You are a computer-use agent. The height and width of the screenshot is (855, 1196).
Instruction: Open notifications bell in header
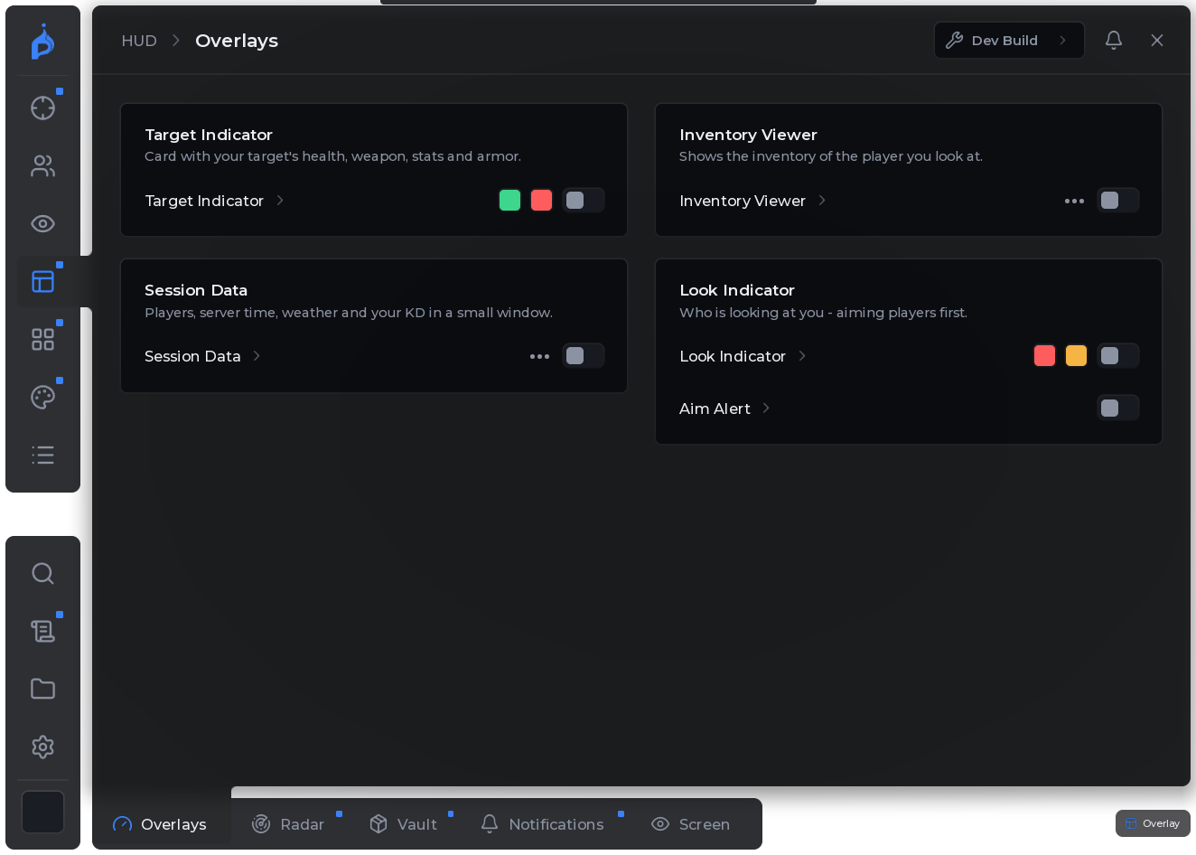click(1114, 40)
